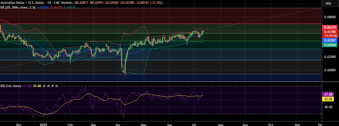
Task: Click the yellow RSI average label 56.86
Action: click(x=328, y=99)
